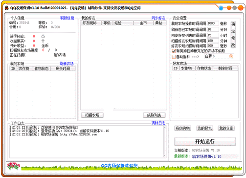
Task: Click the flower decoration icon at bottom
Action: [x=13, y=166]
